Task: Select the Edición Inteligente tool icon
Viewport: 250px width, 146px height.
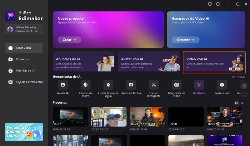Action: point(154,85)
